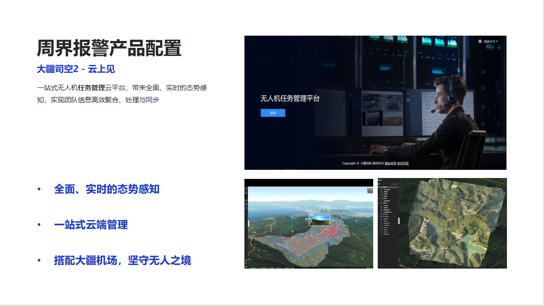Click the bullet 一站式云端管理
544x306 pixels.
pos(91,224)
